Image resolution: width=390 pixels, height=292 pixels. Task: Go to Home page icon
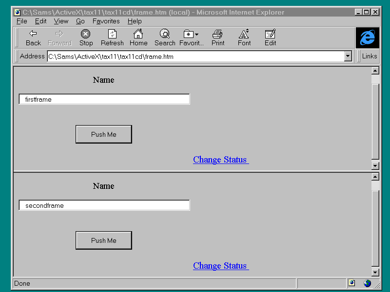coord(138,34)
